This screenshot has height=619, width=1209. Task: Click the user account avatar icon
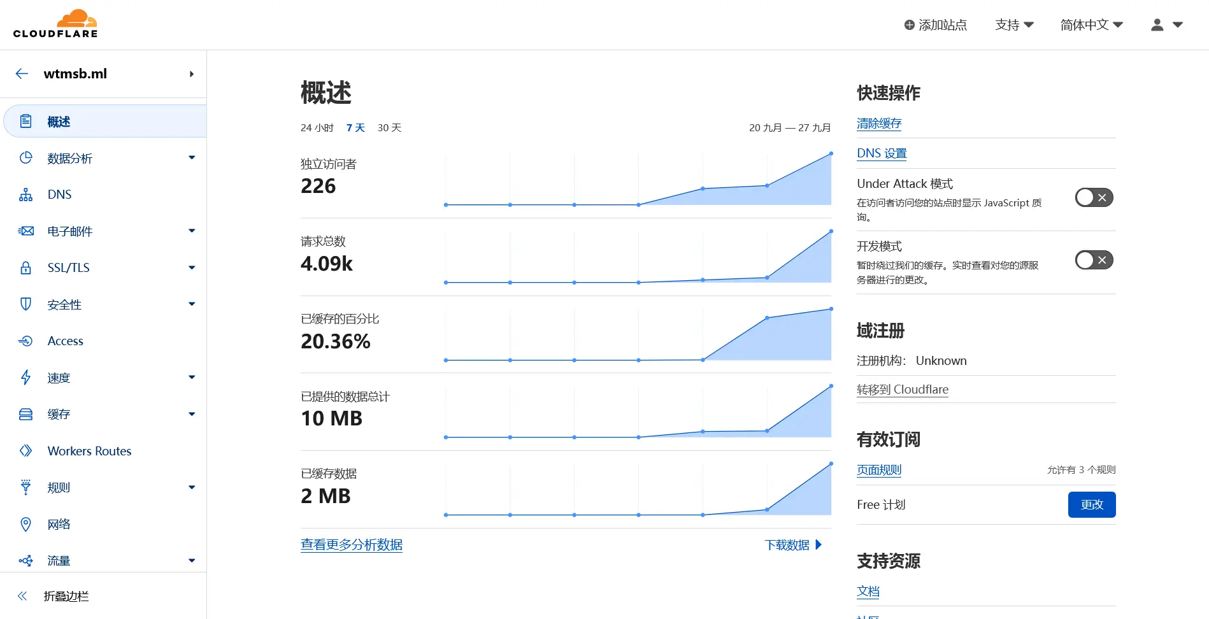(x=1157, y=25)
